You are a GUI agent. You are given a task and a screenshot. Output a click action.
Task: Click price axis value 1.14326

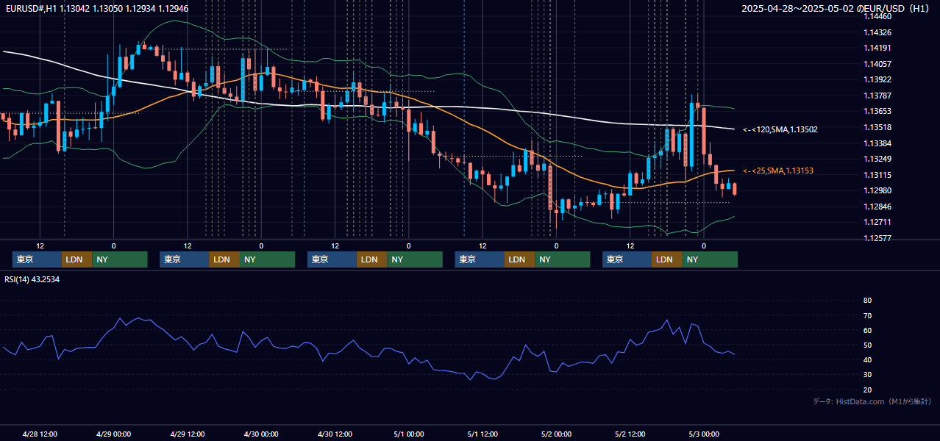(x=877, y=32)
